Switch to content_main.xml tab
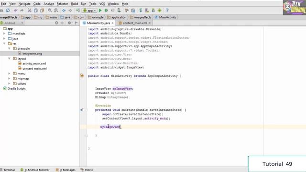The height and width of the screenshot is (172, 306). [x=135, y=23]
